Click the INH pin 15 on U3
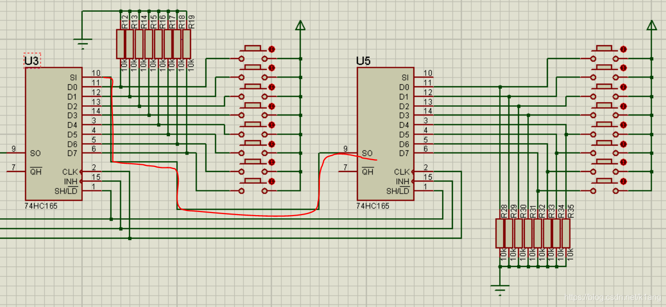The height and width of the screenshot is (307, 666). (x=91, y=181)
